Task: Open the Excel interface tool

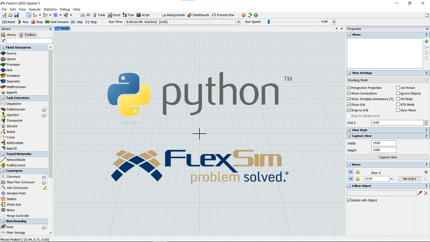Action: [x=114, y=15]
